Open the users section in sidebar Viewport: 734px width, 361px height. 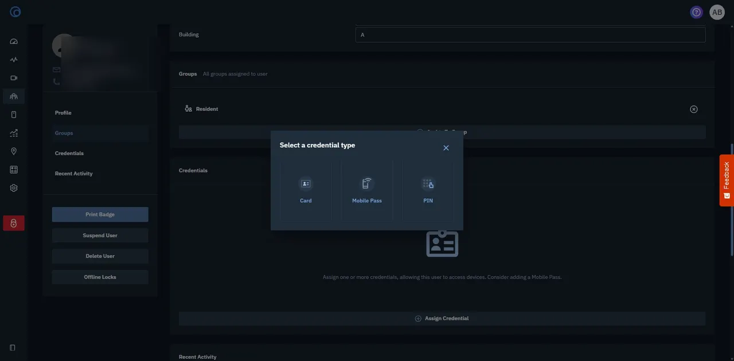tap(14, 96)
